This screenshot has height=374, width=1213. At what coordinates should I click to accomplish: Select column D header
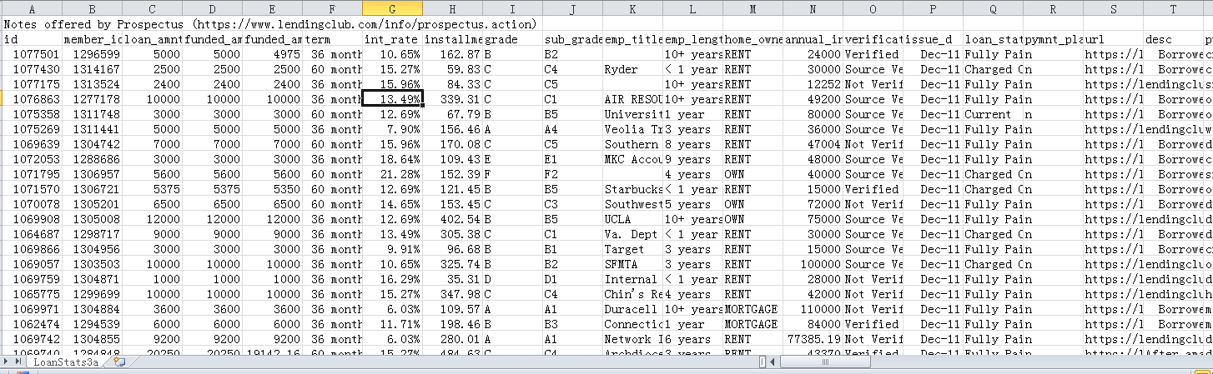(x=212, y=8)
